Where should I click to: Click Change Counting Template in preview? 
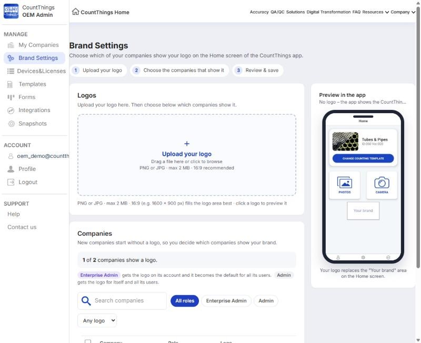[363, 158]
